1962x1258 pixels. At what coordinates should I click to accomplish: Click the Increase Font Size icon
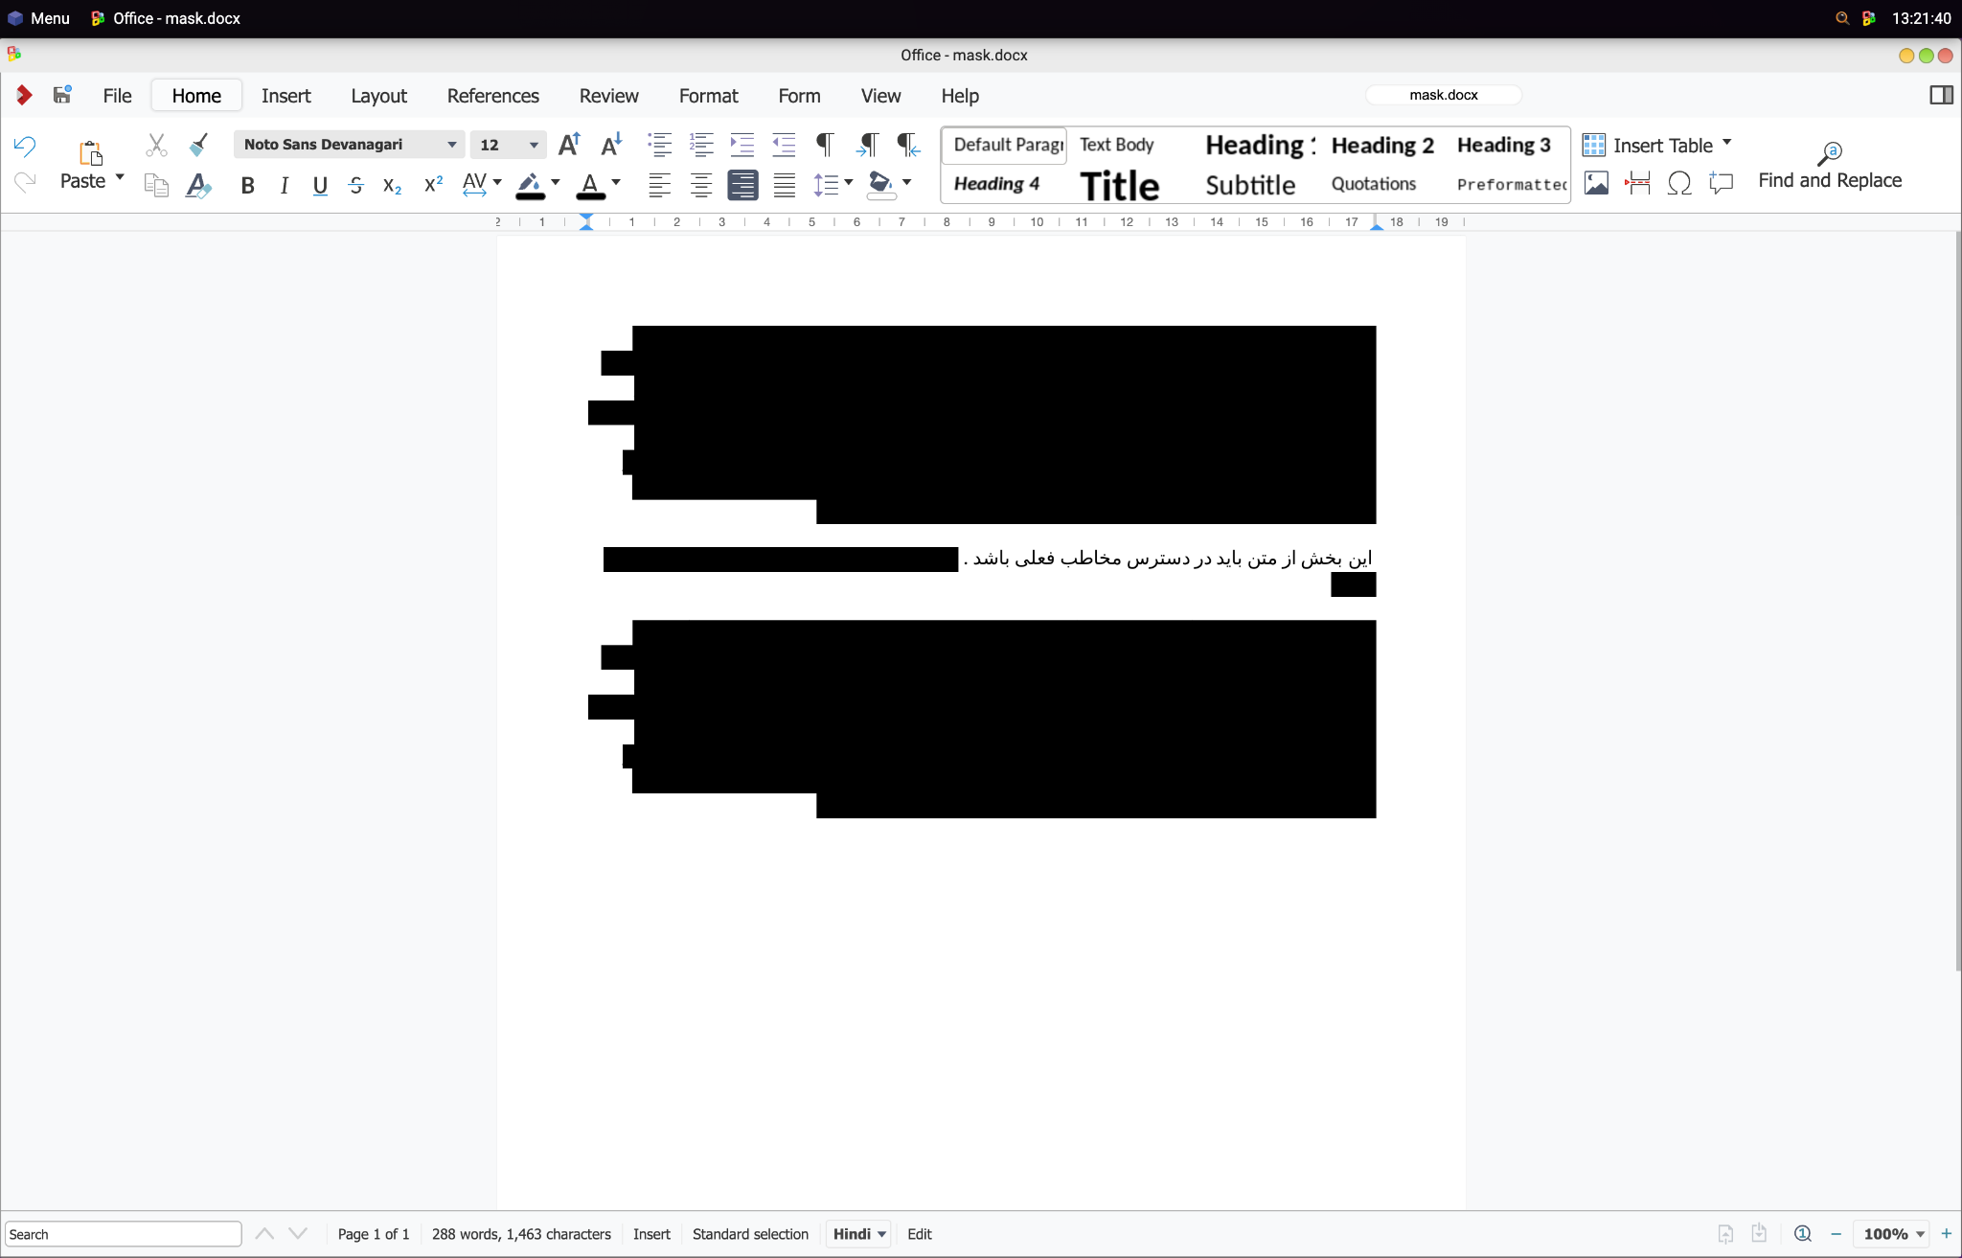[569, 145]
